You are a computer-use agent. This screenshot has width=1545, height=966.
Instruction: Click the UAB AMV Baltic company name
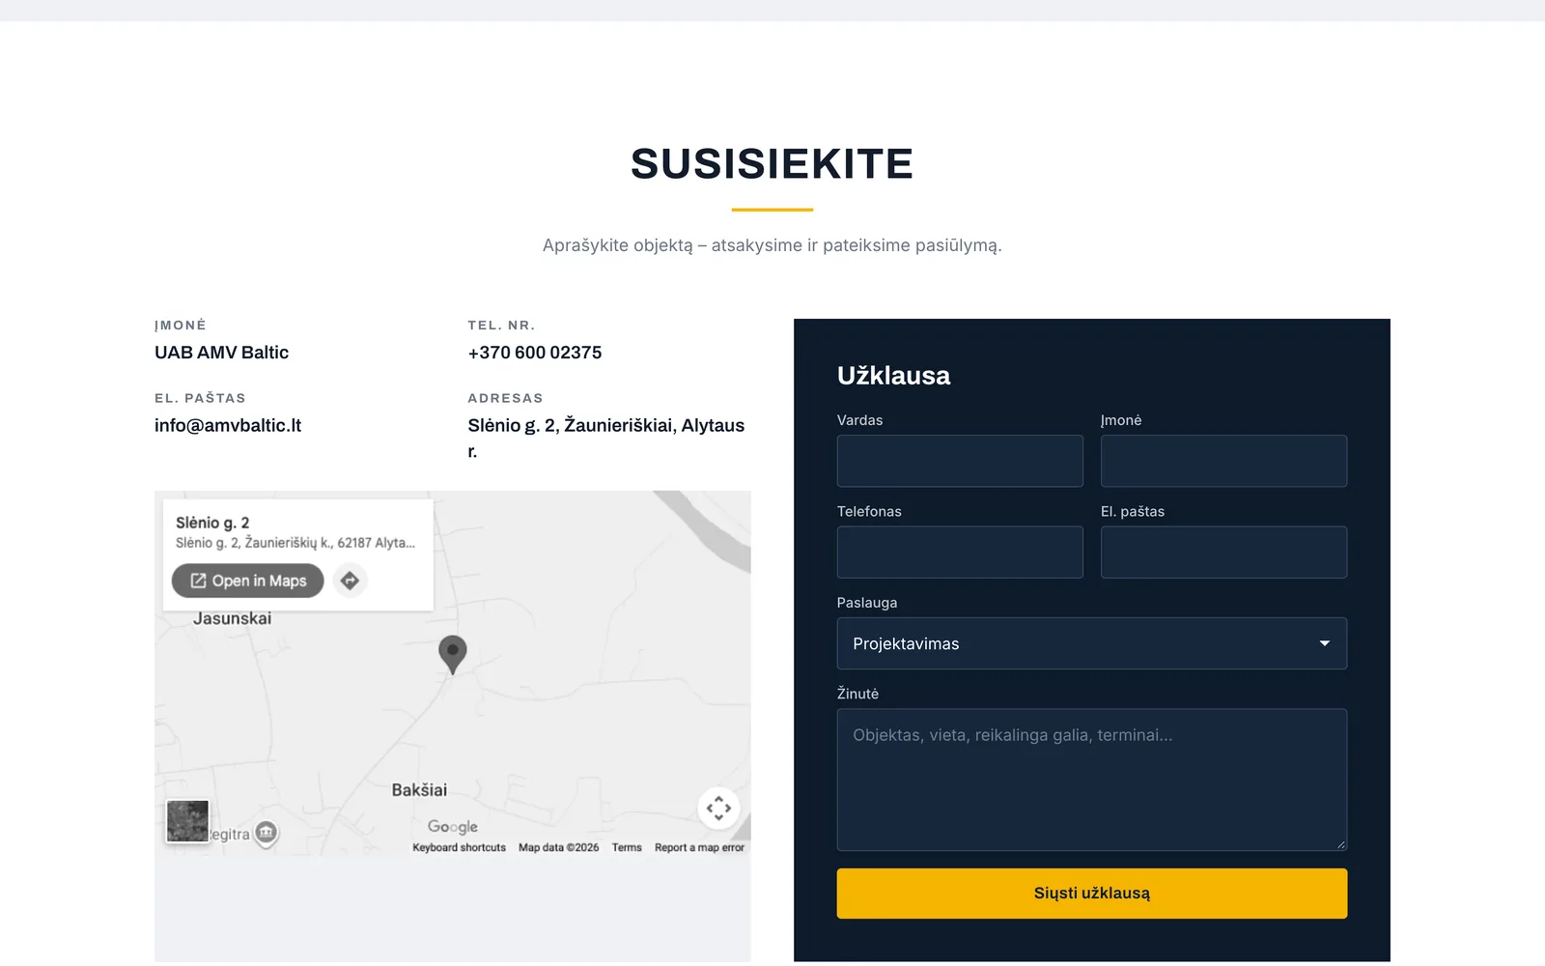pos(221,353)
